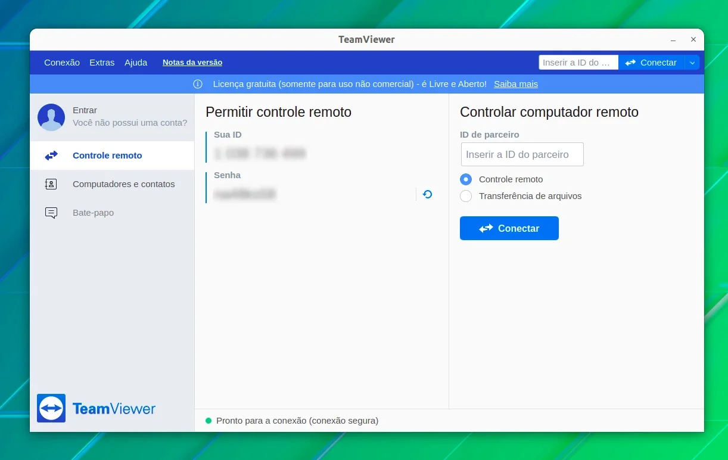Expand the Conectar dropdown arrow in top bar

pos(692,63)
